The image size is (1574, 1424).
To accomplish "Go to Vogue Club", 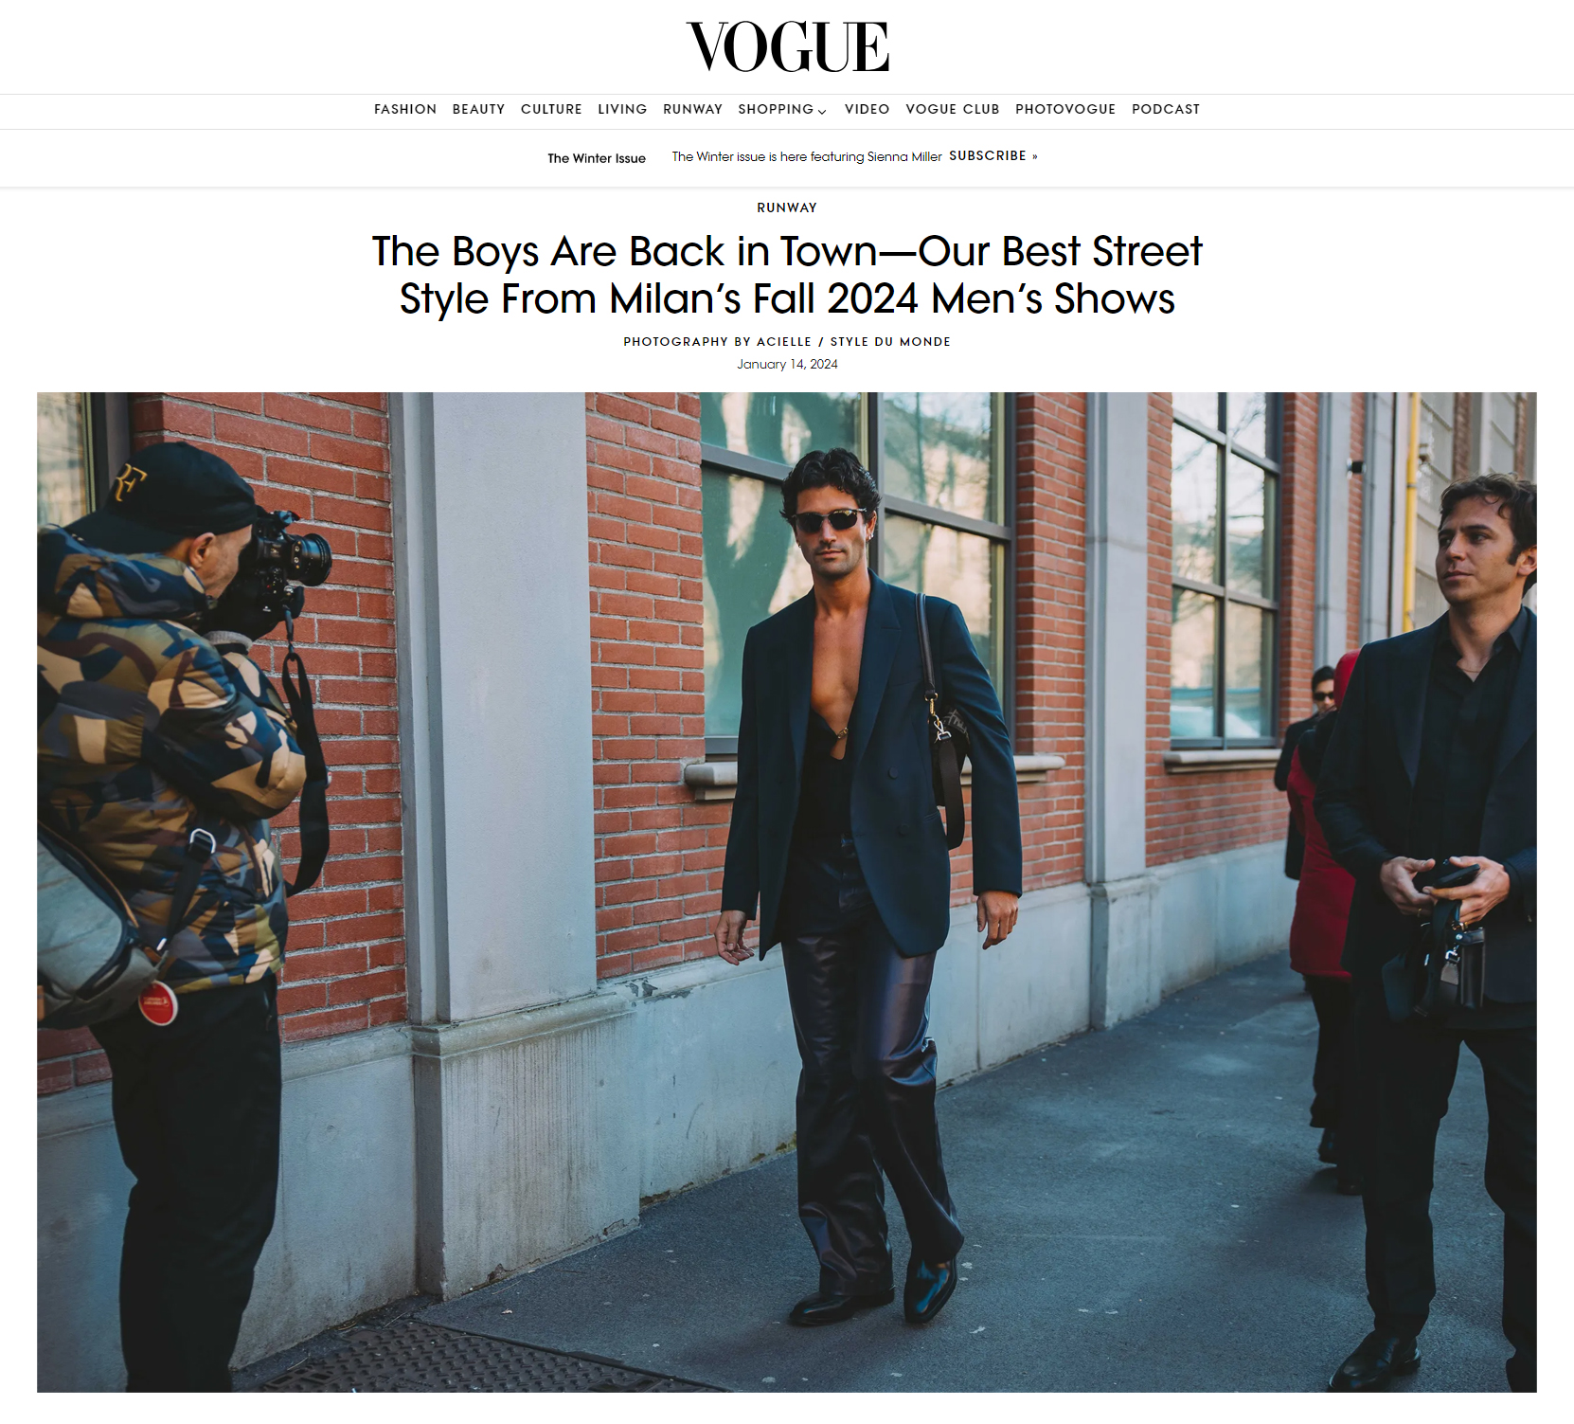I will coord(952,109).
